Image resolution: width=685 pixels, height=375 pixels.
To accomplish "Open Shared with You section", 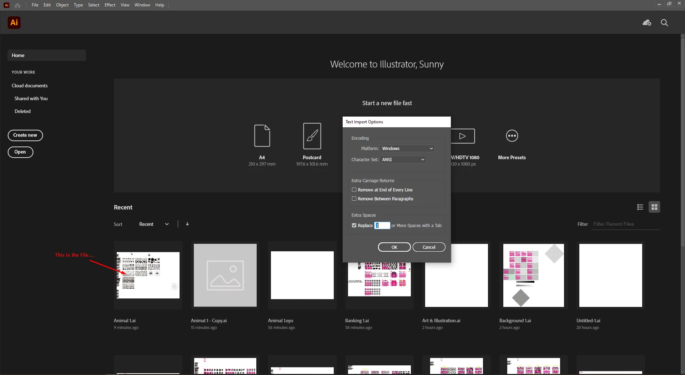I will pyautogui.click(x=31, y=98).
